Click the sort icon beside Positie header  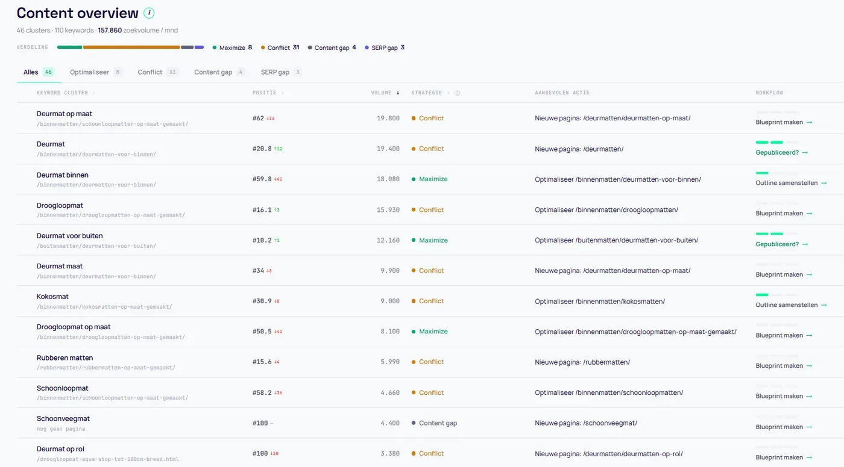[283, 93]
